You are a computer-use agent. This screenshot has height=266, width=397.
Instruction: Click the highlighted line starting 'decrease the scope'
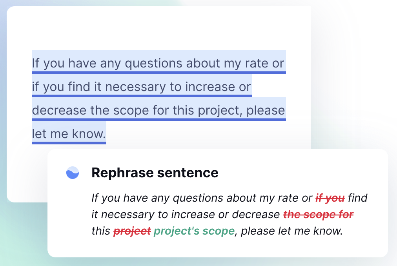(x=158, y=111)
